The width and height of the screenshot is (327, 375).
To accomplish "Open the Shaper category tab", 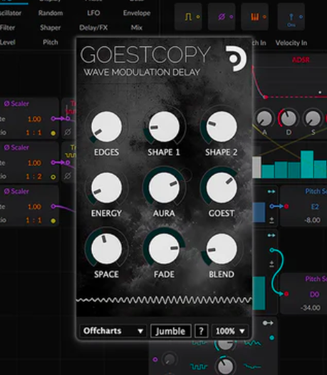I will click(x=50, y=28).
